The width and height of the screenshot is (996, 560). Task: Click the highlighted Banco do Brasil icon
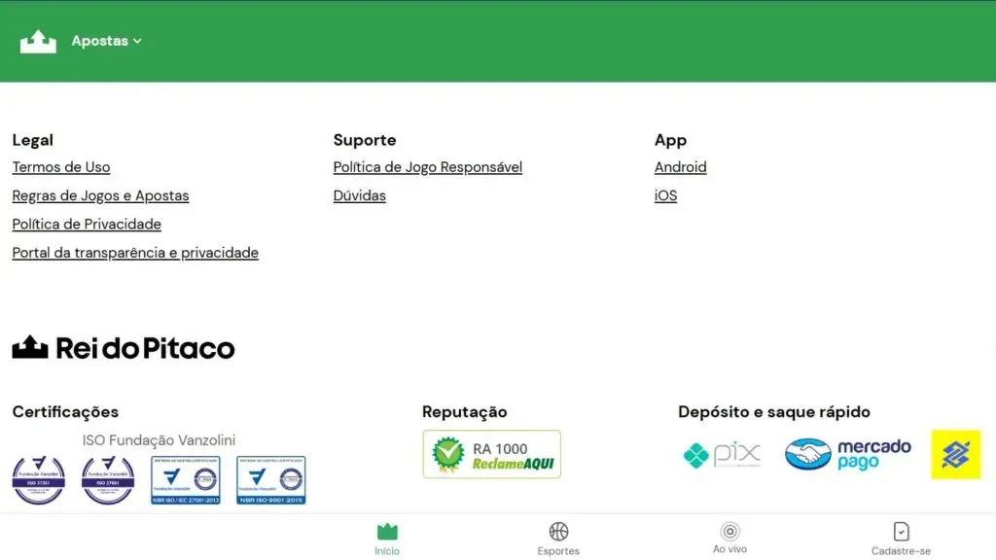tap(956, 453)
